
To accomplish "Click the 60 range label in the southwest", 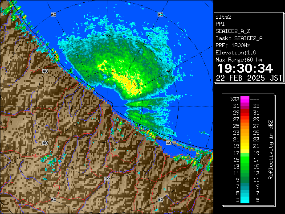I will tap(53, 199).
